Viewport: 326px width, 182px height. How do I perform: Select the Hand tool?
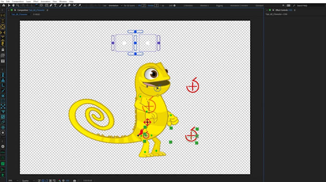[x=13, y=5]
